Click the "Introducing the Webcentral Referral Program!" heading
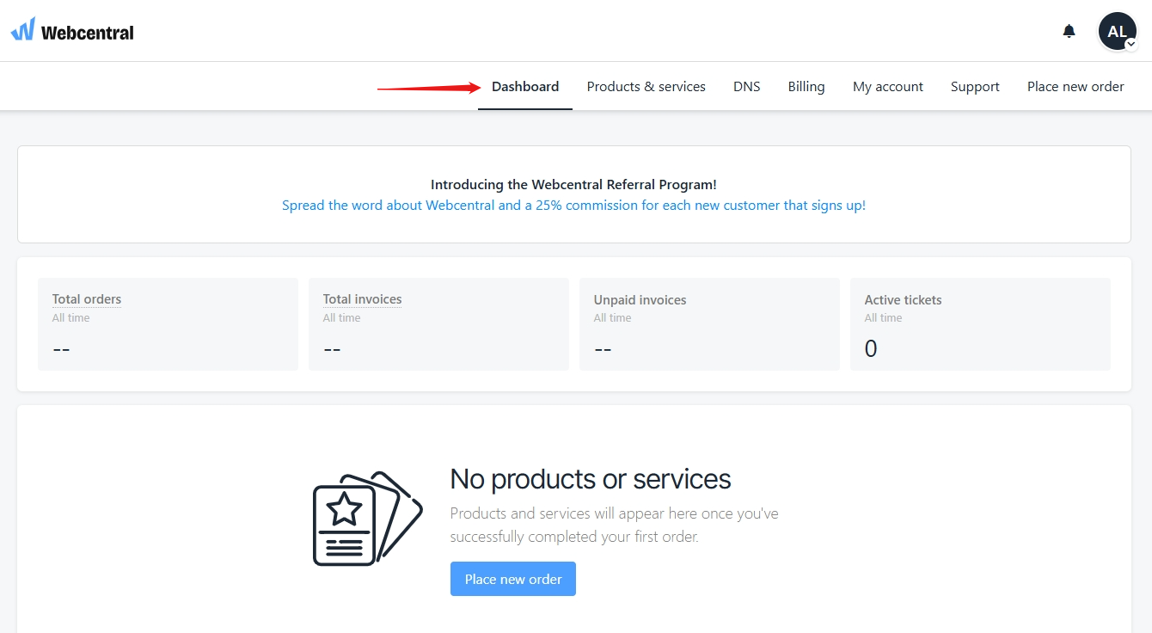This screenshot has width=1152, height=633. (x=573, y=184)
